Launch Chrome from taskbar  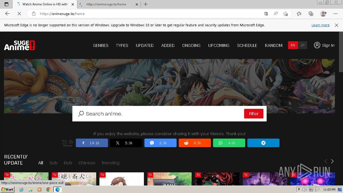[48, 190]
